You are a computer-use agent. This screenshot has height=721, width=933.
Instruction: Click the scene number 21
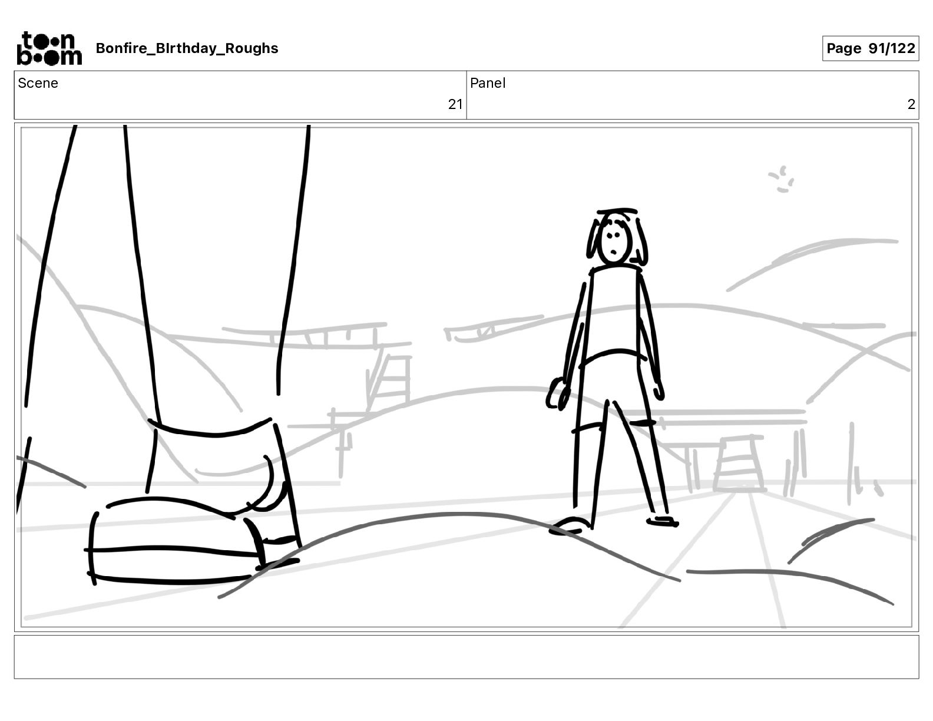tap(455, 104)
